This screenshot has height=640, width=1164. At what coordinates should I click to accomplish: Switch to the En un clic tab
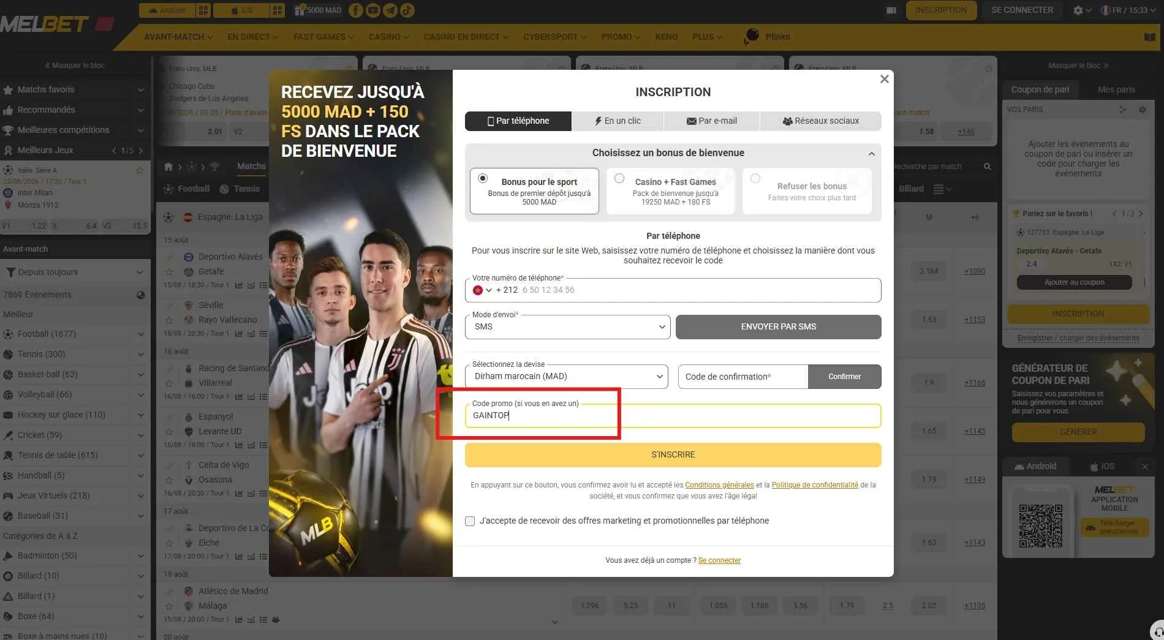pyautogui.click(x=618, y=121)
